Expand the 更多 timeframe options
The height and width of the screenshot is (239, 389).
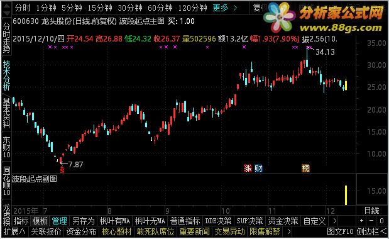pos(225,8)
